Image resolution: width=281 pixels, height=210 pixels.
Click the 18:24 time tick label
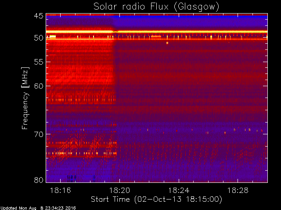[179, 190]
